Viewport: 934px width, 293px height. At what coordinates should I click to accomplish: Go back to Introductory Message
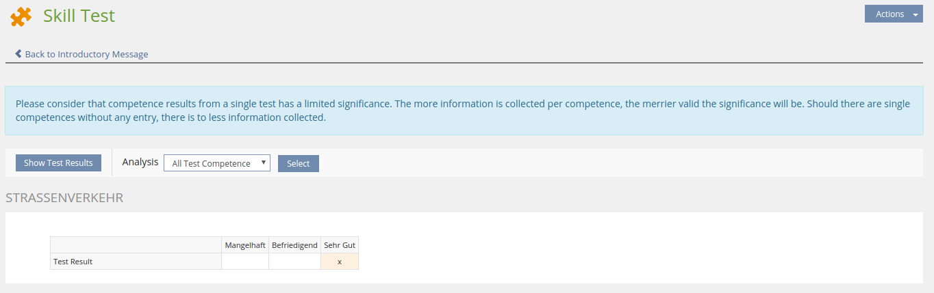[x=86, y=54]
